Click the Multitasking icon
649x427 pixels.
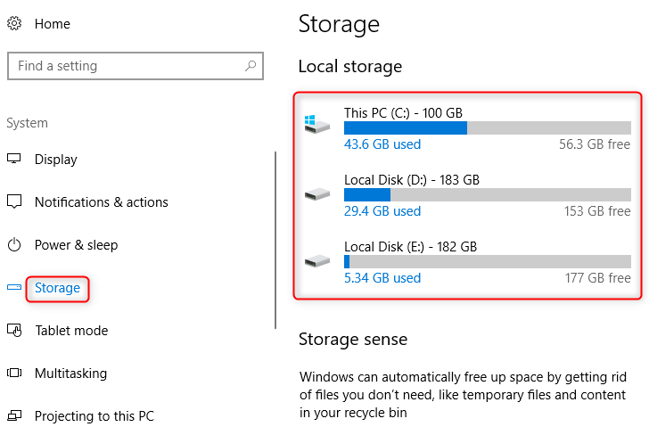[x=13, y=374]
